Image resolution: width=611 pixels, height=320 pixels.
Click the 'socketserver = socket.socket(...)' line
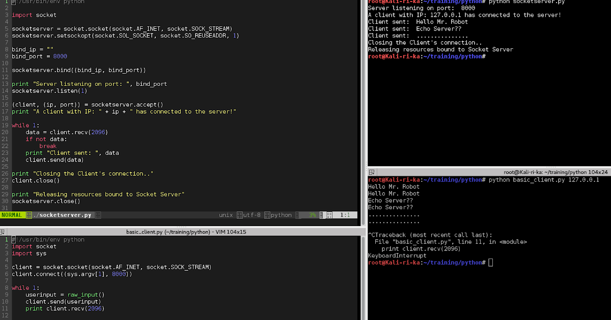click(122, 29)
